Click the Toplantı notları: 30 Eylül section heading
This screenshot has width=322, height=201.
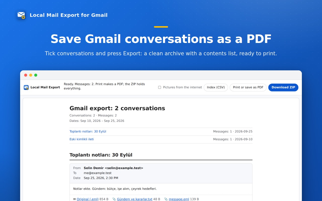[101, 155]
